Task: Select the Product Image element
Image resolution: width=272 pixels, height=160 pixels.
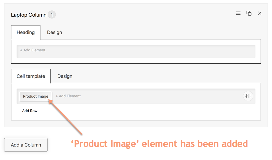Action: [x=36, y=96]
